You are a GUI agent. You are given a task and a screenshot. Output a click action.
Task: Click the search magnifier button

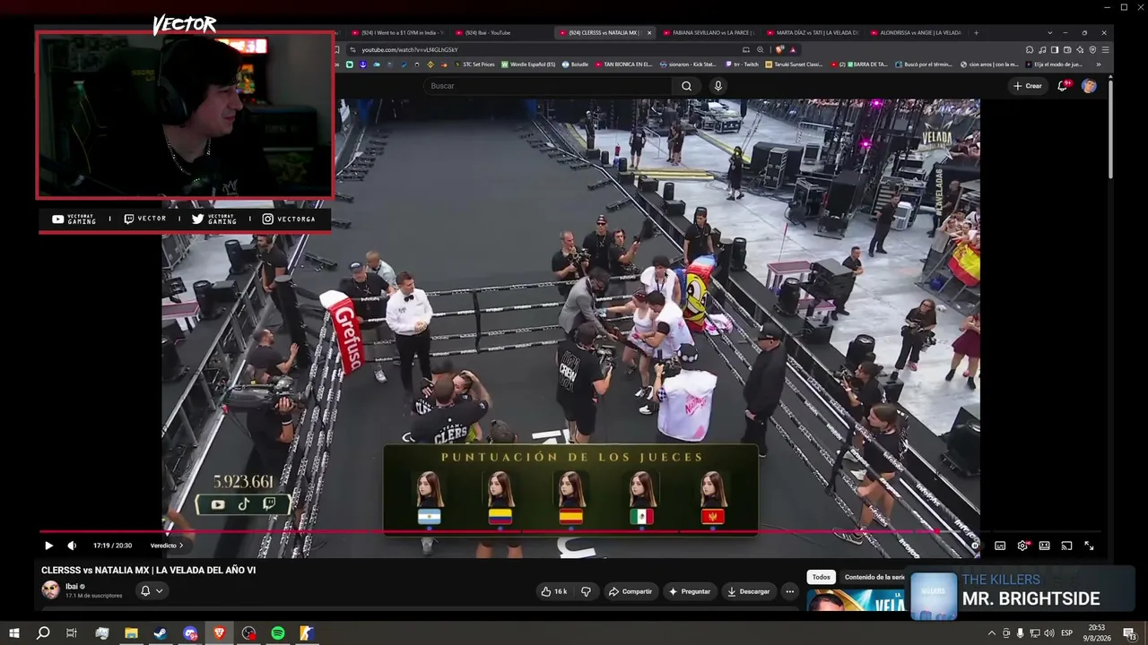[686, 86]
